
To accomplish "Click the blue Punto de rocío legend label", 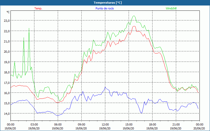I will [104, 8].
